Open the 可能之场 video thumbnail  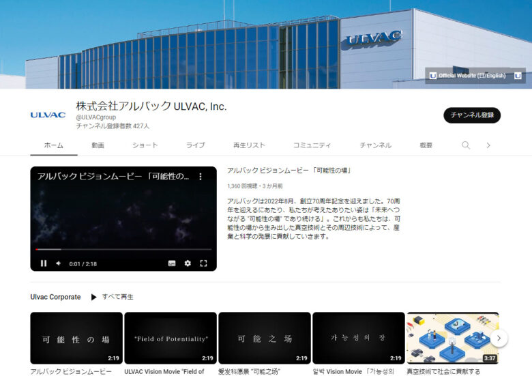tap(265, 338)
